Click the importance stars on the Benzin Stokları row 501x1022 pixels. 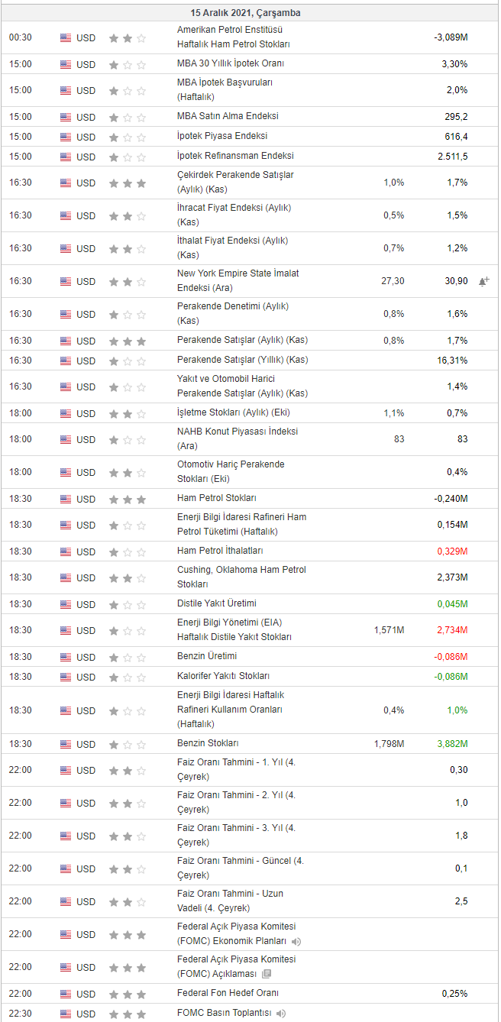[x=127, y=744]
